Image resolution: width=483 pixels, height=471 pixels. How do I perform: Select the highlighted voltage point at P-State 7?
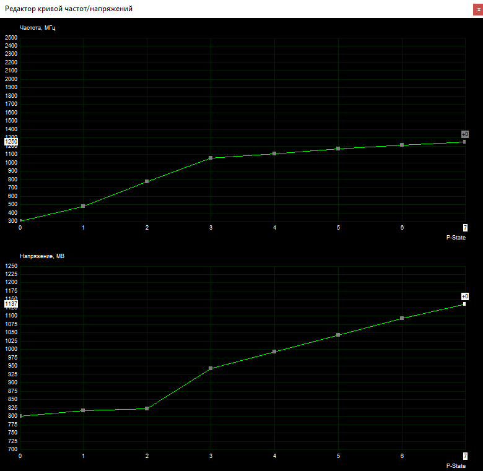point(464,304)
